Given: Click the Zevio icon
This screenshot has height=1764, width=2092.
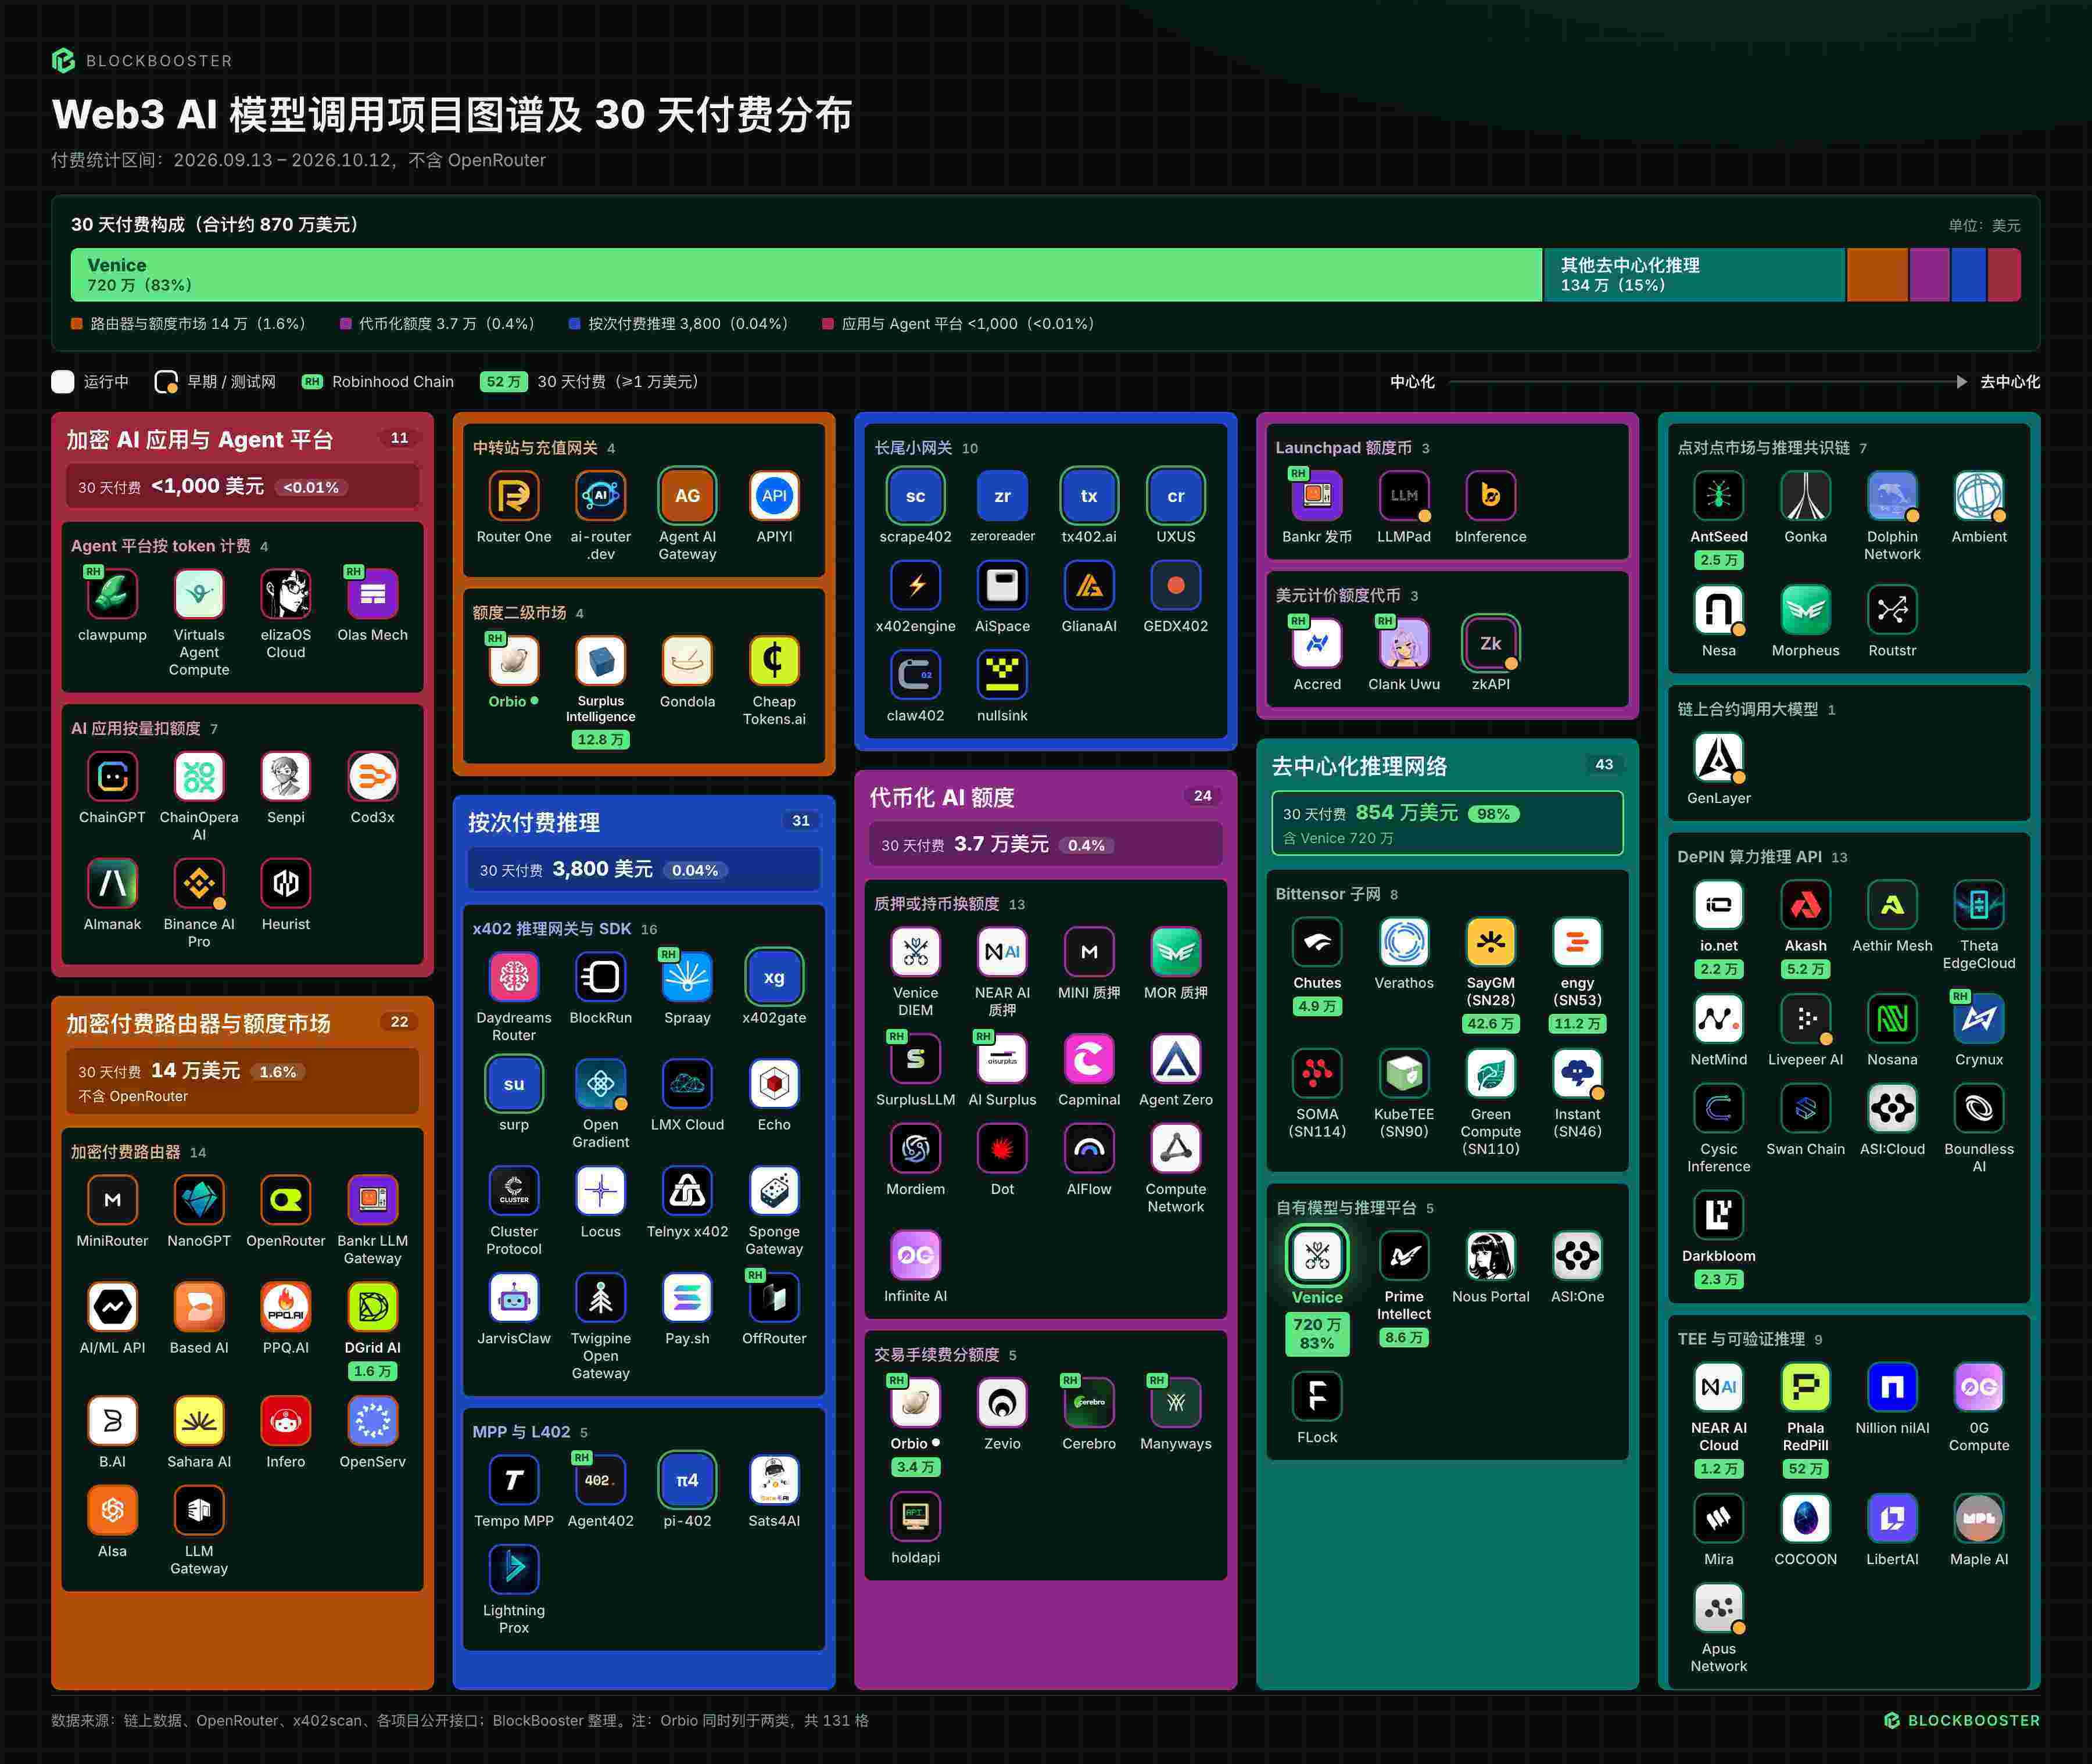Looking at the screenshot, I should [1002, 1403].
